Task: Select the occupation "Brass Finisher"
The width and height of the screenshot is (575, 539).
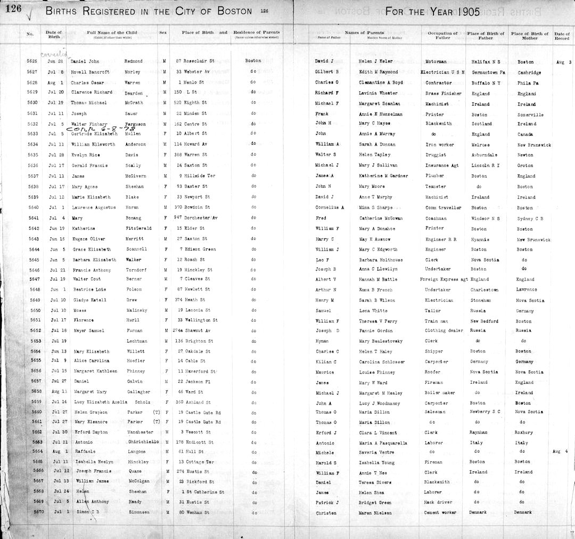Action: (443, 93)
